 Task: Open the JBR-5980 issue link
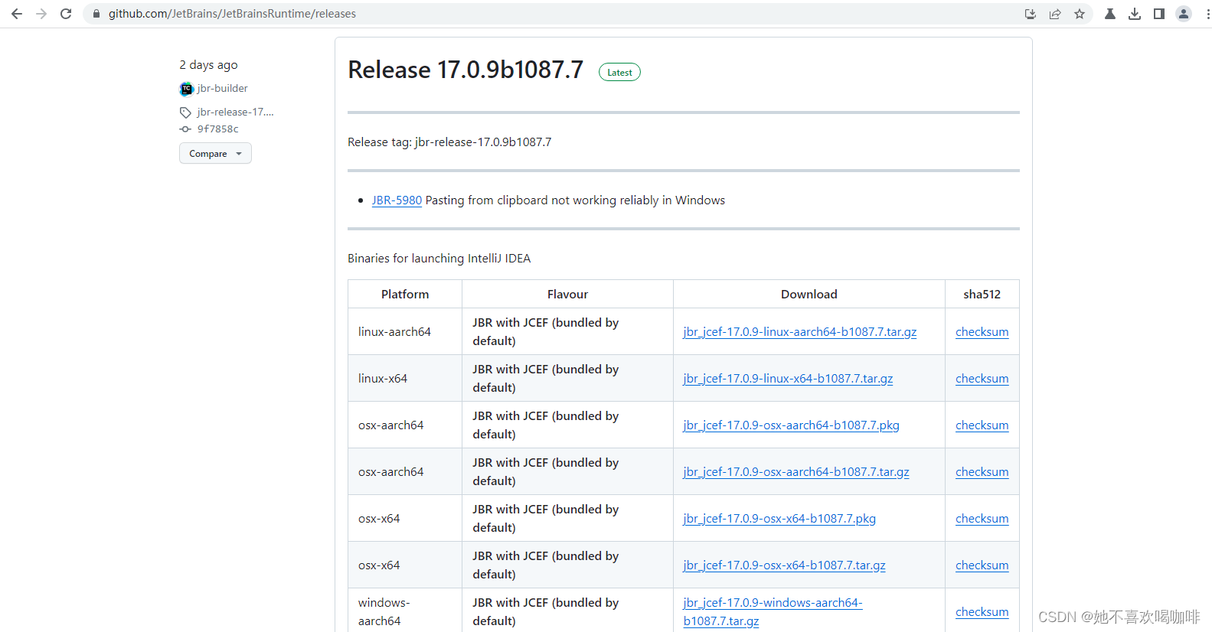pyautogui.click(x=397, y=200)
